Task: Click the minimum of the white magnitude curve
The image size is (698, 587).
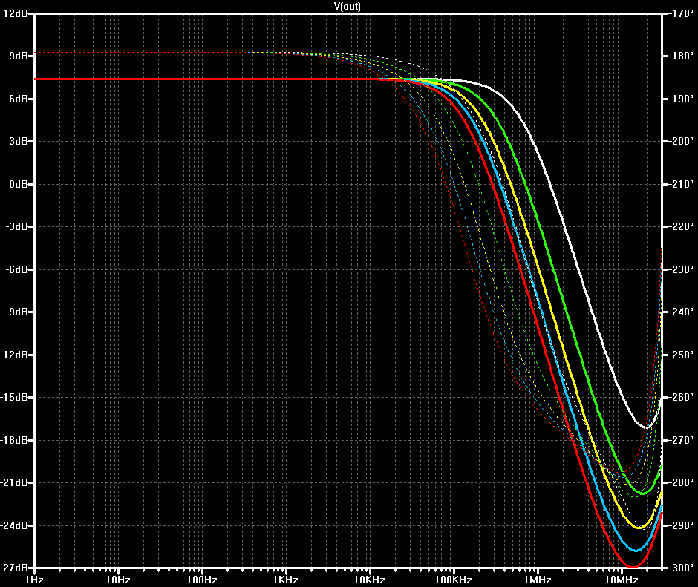Action: tap(646, 427)
